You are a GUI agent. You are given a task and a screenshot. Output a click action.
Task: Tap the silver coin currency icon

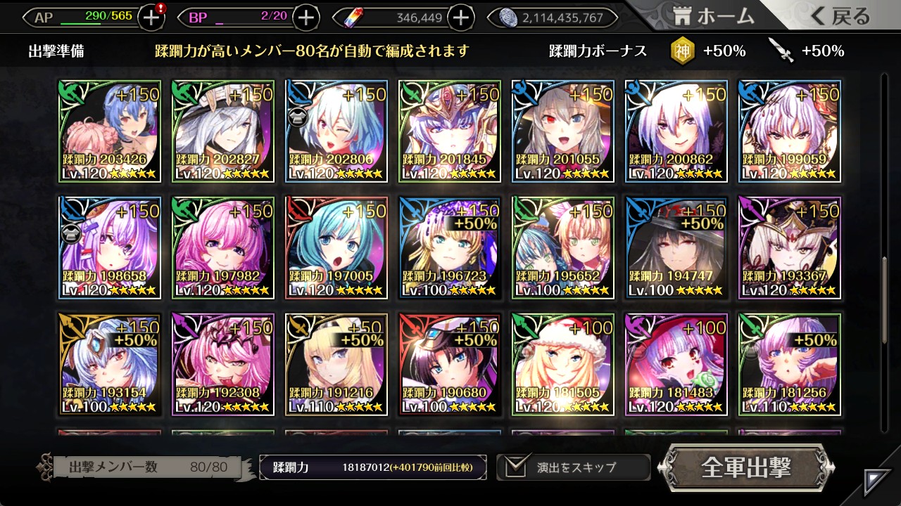pyautogui.click(x=508, y=18)
